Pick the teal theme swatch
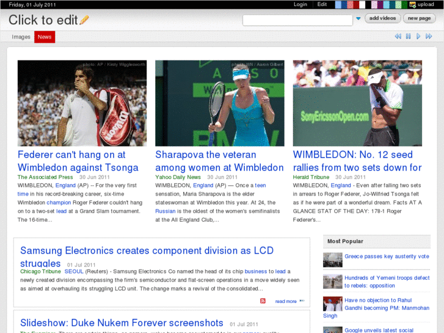This screenshot has height=333, width=444. pyautogui.click(x=392, y=4)
